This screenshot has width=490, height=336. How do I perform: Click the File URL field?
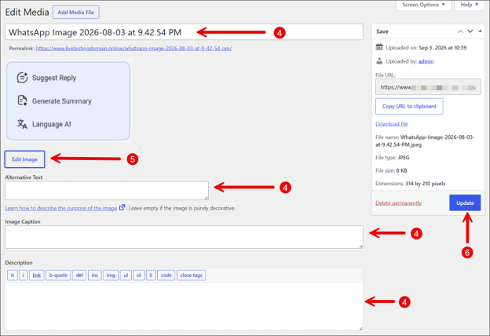point(428,87)
